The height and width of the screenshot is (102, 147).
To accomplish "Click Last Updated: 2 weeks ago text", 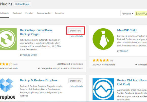I will [70, 64].
